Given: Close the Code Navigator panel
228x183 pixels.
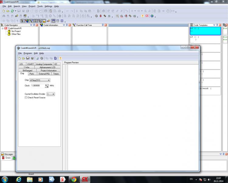Looking at the screenshot, I should point(37,25).
